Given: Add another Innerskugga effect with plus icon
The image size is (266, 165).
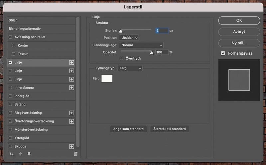Looking at the screenshot, I should coord(71,87).
